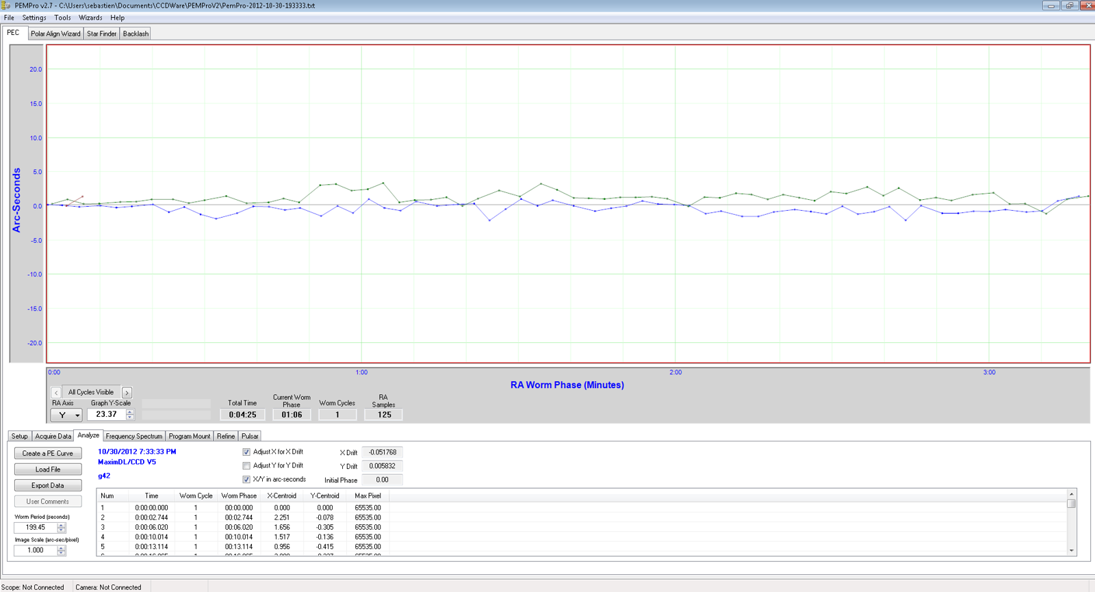Click the Export Data button
This screenshot has width=1095, height=592.
[x=48, y=485]
